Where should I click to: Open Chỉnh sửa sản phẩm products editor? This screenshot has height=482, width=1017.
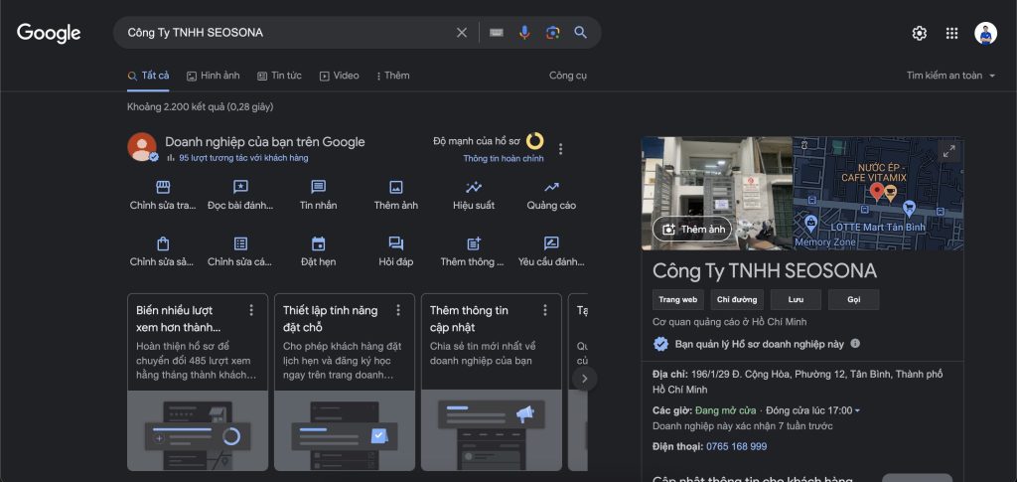click(163, 252)
